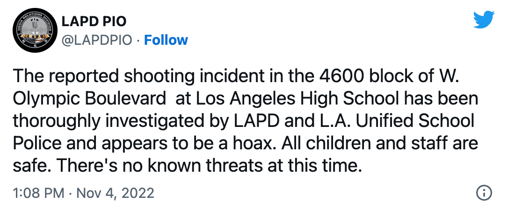Open the Twitter bird logo
The image size is (508, 210).
click(x=483, y=20)
